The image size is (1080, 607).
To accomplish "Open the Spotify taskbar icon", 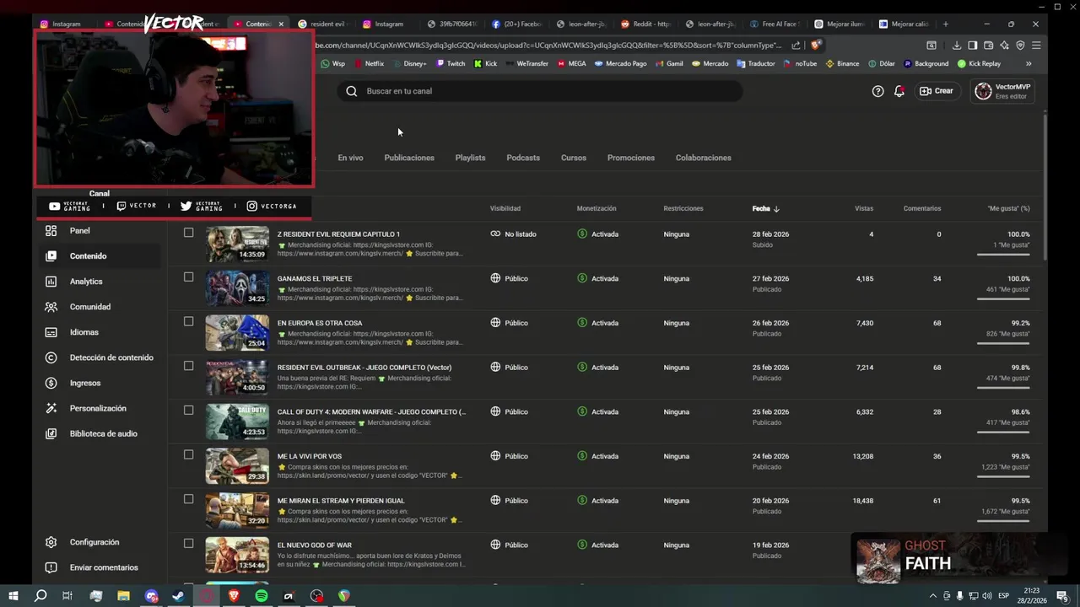I will [x=262, y=596].
